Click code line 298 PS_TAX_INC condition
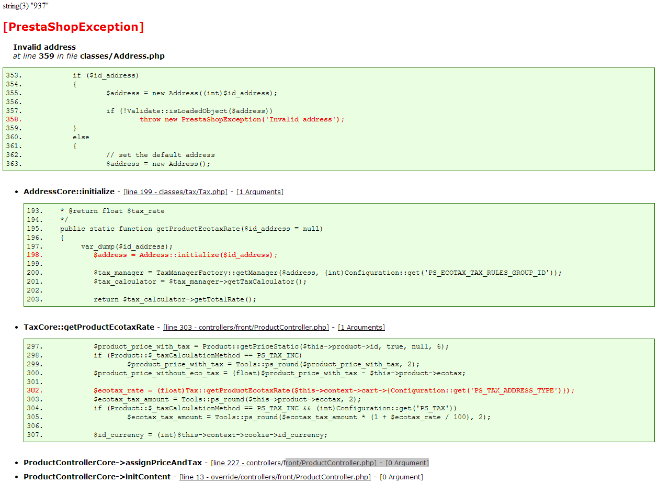658x483 pixels. coord(198,355)
